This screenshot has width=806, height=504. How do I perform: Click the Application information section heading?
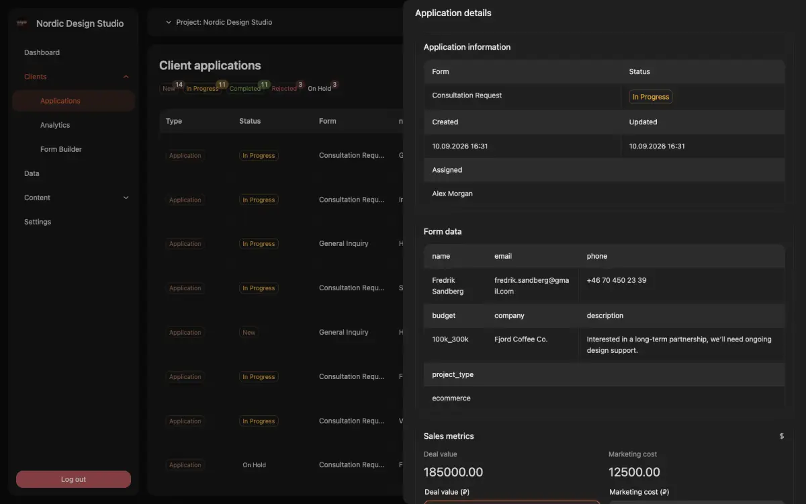(467, 47)
